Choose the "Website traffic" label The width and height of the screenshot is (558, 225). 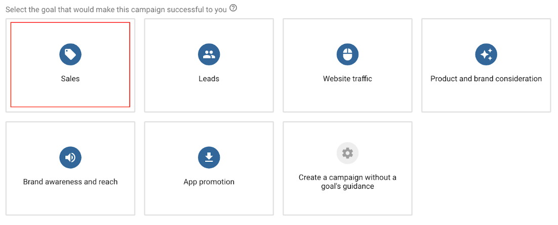coord(348,79)
